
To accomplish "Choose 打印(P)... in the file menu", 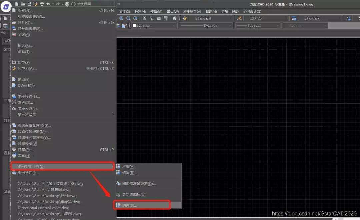I will [x=63, y=150].
